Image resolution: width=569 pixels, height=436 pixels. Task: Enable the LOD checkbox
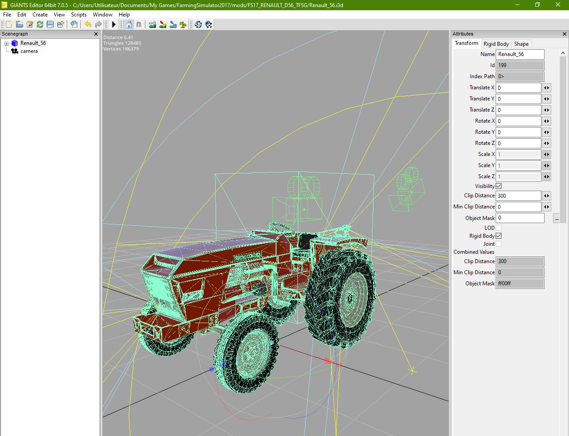pos(499,228)
